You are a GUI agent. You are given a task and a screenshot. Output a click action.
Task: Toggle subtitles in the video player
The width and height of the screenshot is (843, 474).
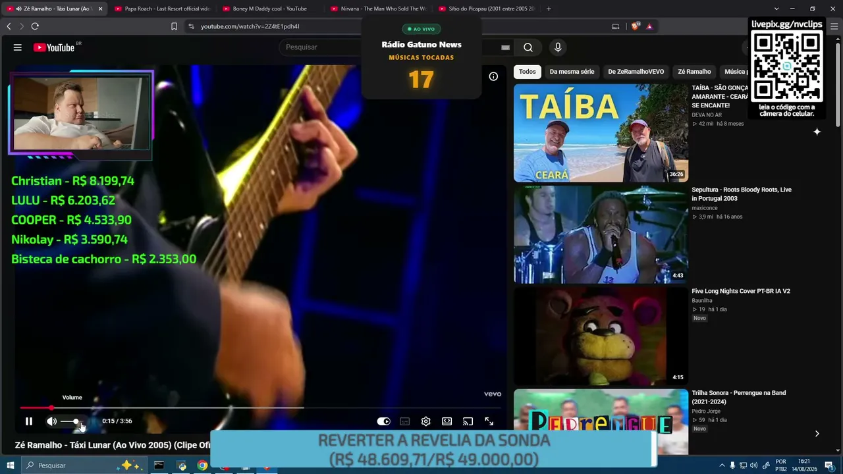[x=405, y=421]
